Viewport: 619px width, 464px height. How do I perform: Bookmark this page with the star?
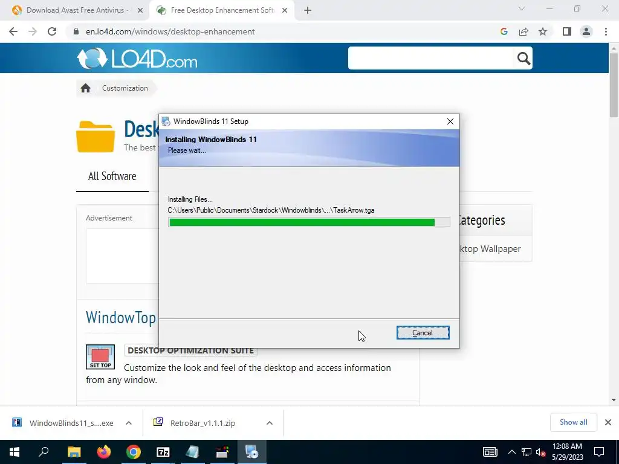coord(543,31)
